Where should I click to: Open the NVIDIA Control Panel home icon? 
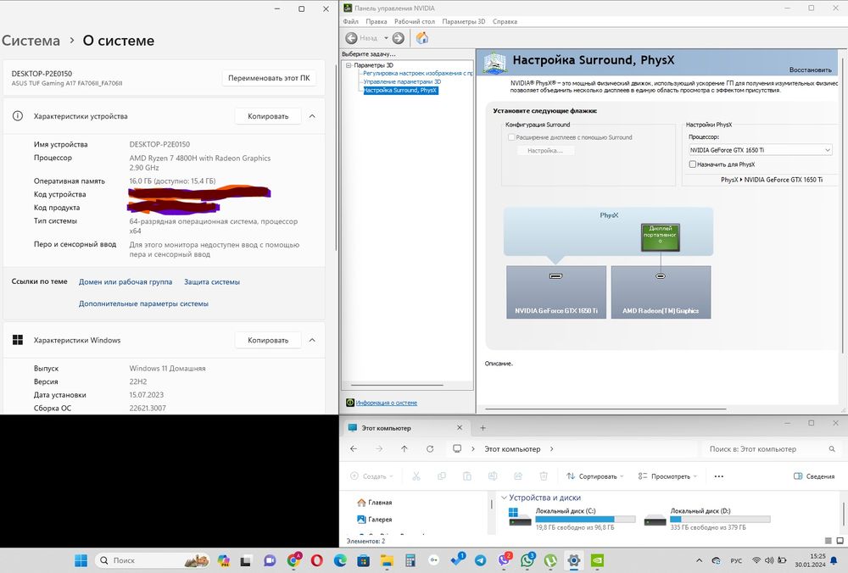(x=422, y=38)
